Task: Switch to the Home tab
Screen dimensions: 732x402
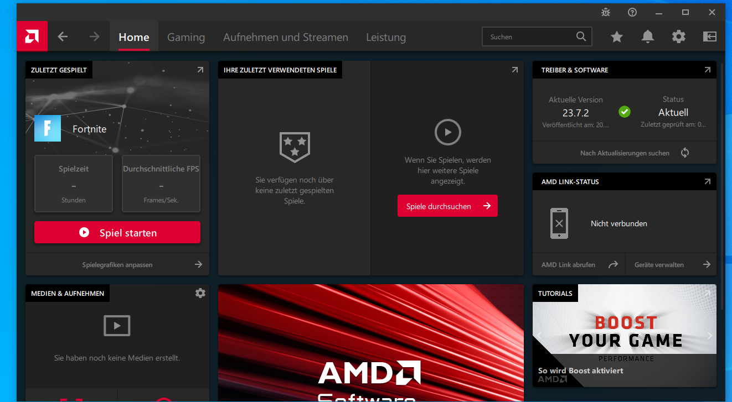Action: [134, 37]
